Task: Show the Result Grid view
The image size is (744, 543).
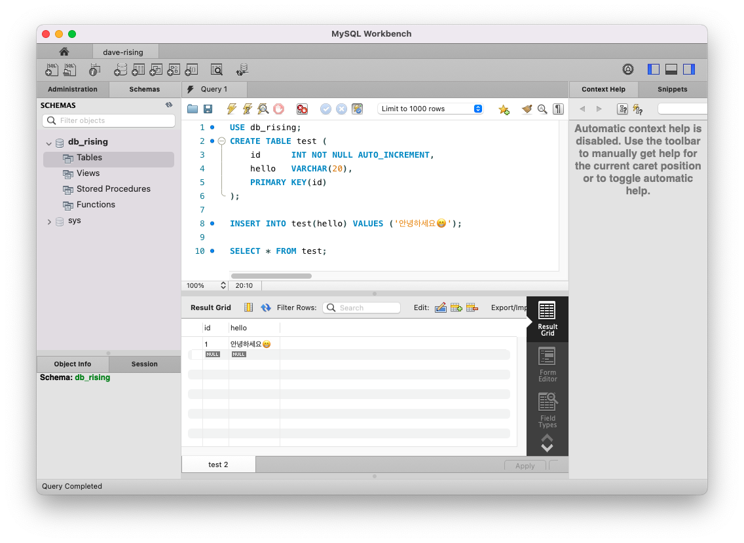Action: point(547,319)
